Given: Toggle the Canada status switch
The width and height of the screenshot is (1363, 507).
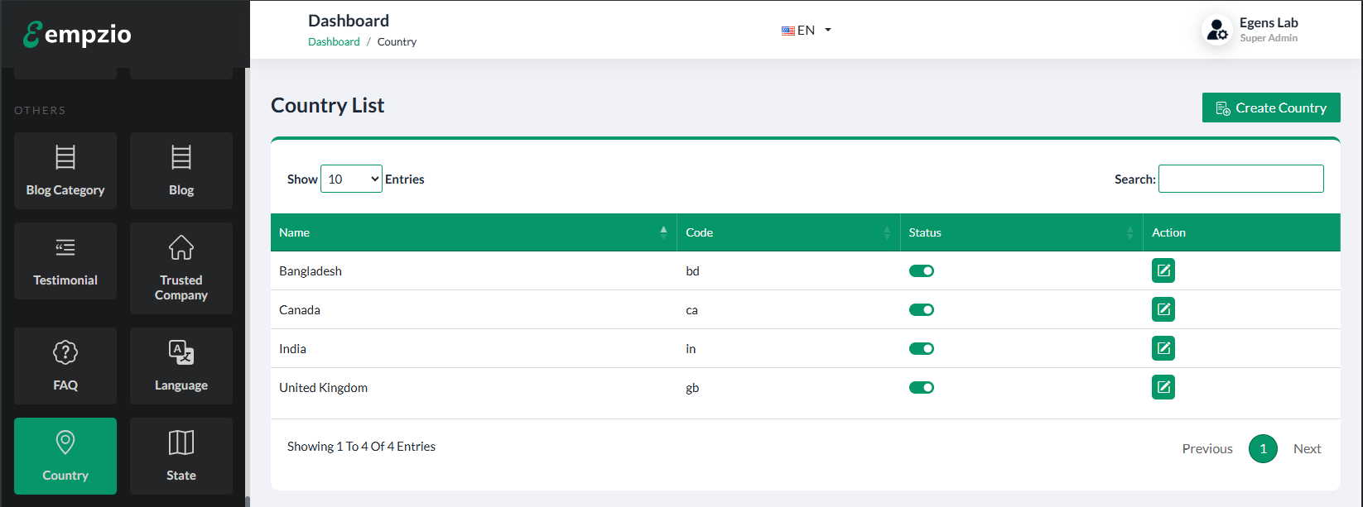Looking at the screenshot, I should [x=921, y=309].
